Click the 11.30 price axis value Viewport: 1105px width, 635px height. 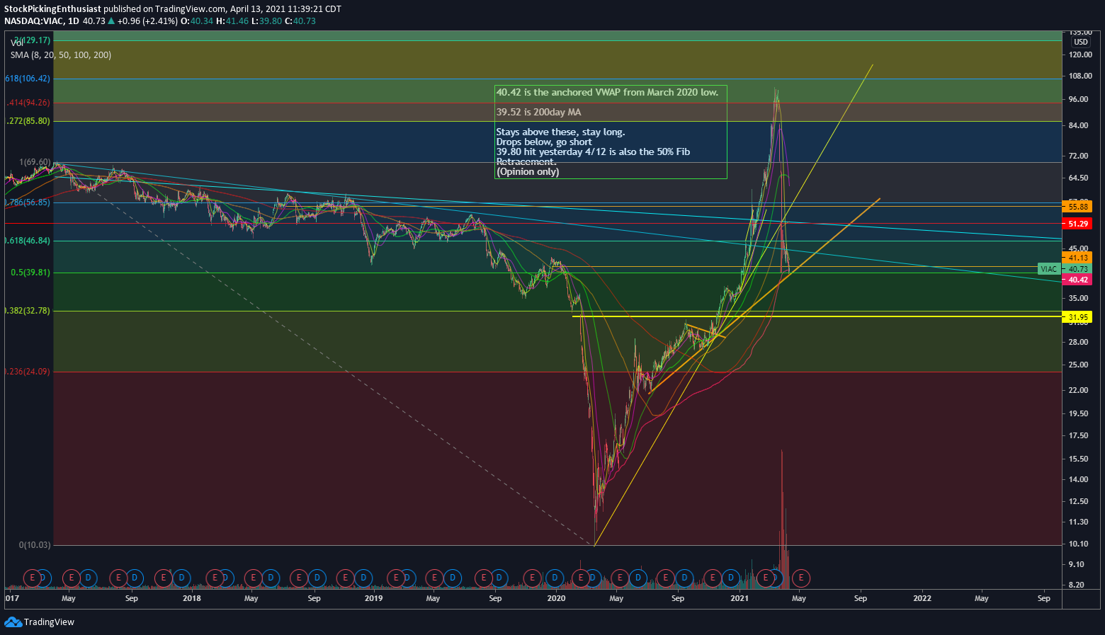tap(1079, 522)
